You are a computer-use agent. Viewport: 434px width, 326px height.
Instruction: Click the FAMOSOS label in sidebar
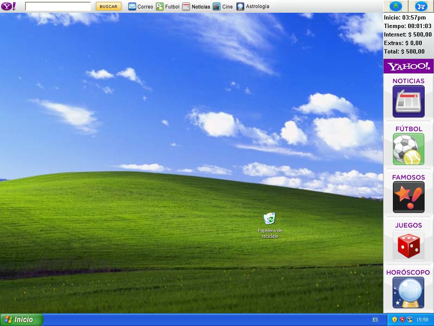click(408, 177)
